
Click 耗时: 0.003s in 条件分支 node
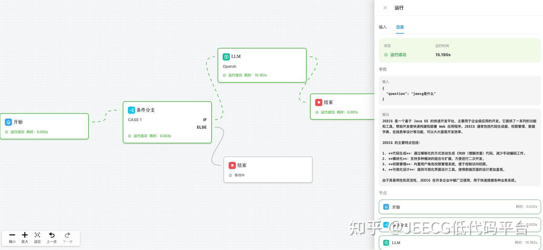[x=160, y=136]
